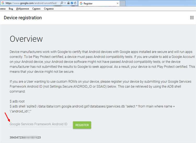196x143 pixels.
Task: Click the Google Services Framework Android ID field
Action: tap(41, 124)
